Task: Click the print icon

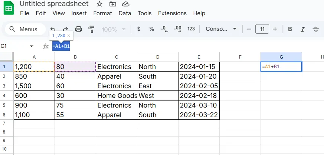Action: pos(79,29)
